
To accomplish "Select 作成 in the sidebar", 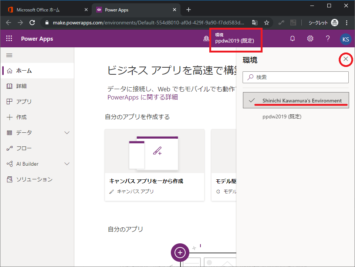I will (37, 117).
